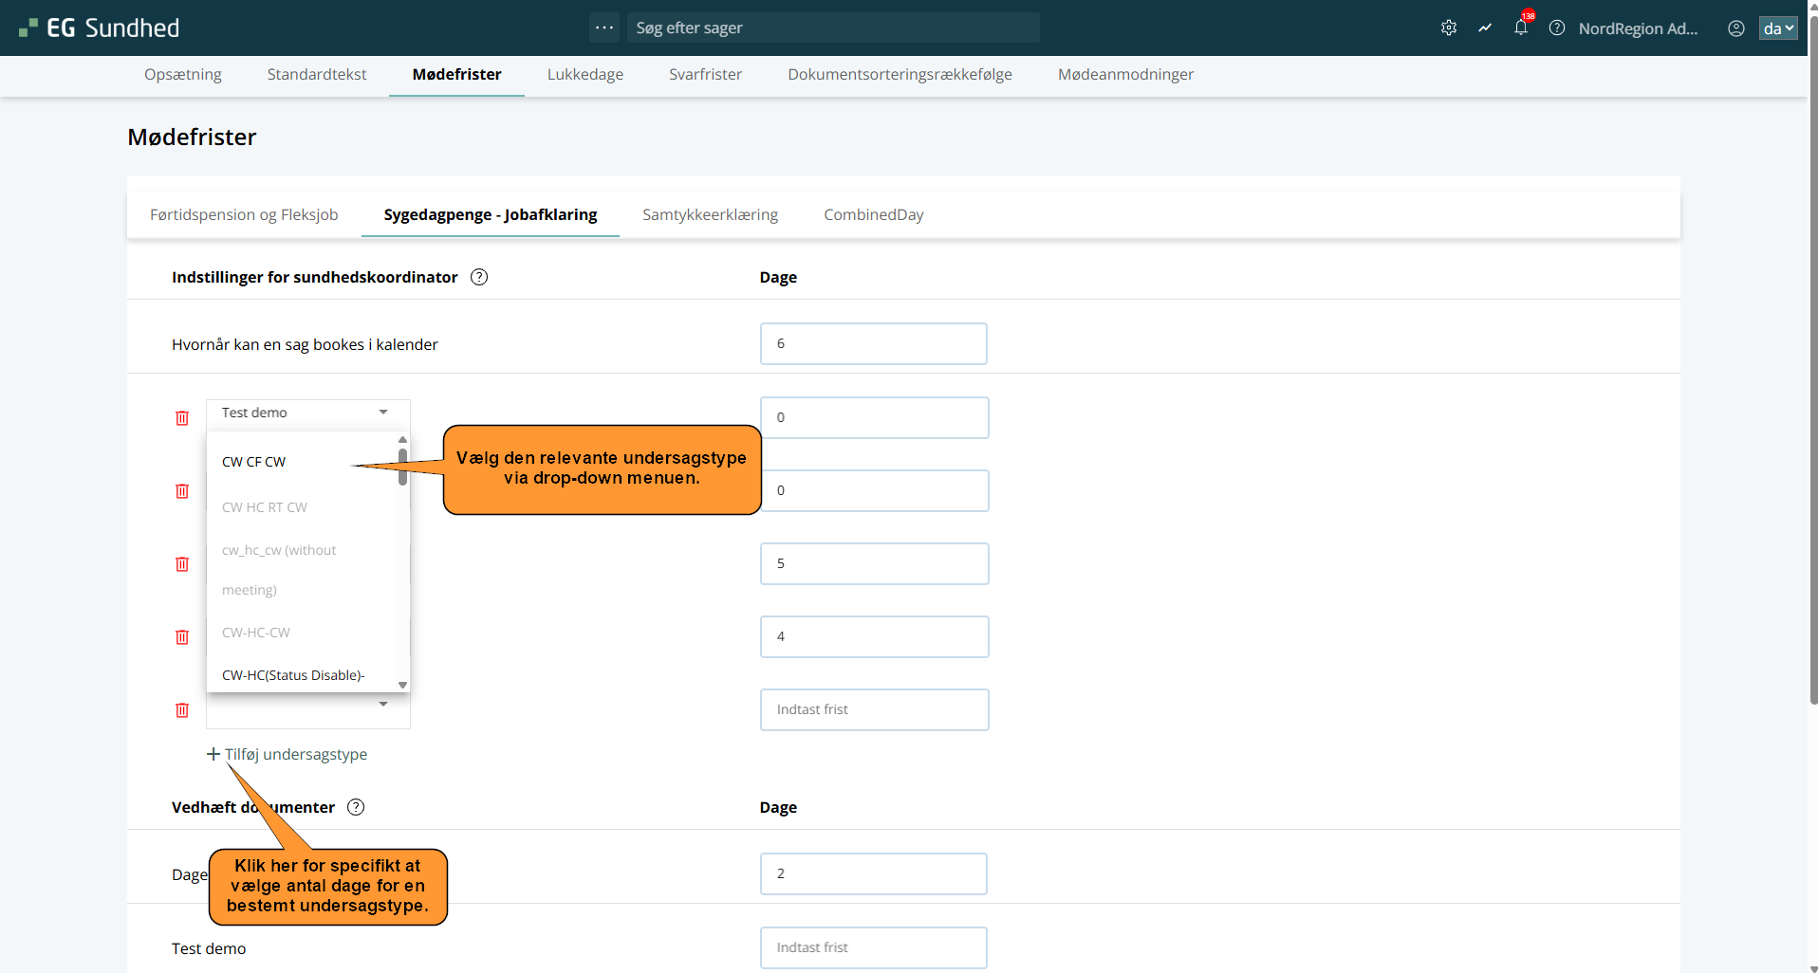1818x973 pixels.
Task: Open the Opsætning tab
Action: pyautogui.click(x=183, y=74)
